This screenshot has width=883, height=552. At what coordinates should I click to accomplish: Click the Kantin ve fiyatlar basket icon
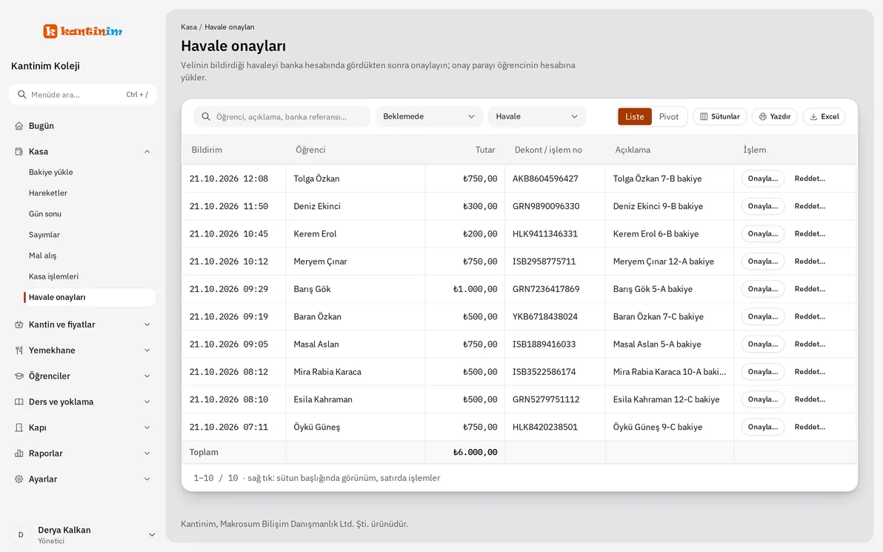[x=19, y=325]
